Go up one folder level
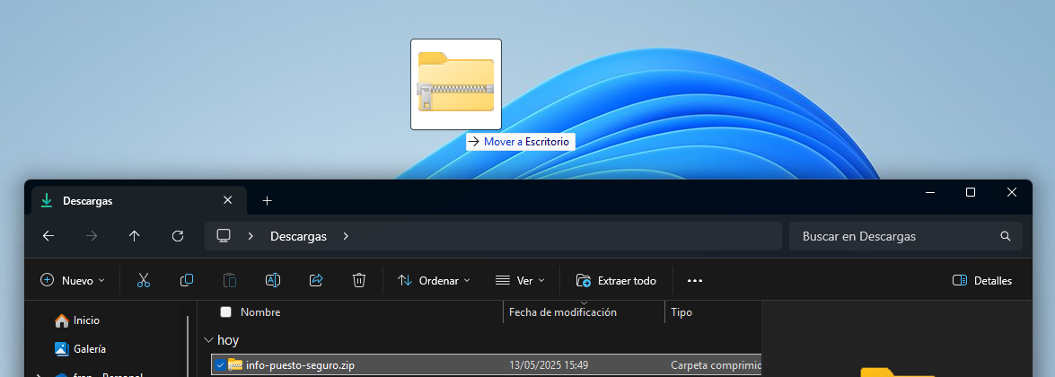The height and width of the screenshot is (377, 1055). (x=135, y=236)
